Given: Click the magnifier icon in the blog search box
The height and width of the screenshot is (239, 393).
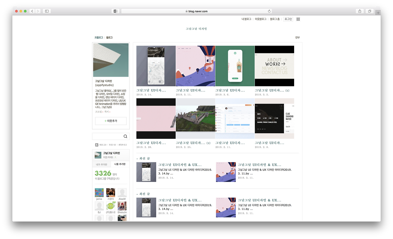Looking at the screenshot, I should (x=125, y=136).
